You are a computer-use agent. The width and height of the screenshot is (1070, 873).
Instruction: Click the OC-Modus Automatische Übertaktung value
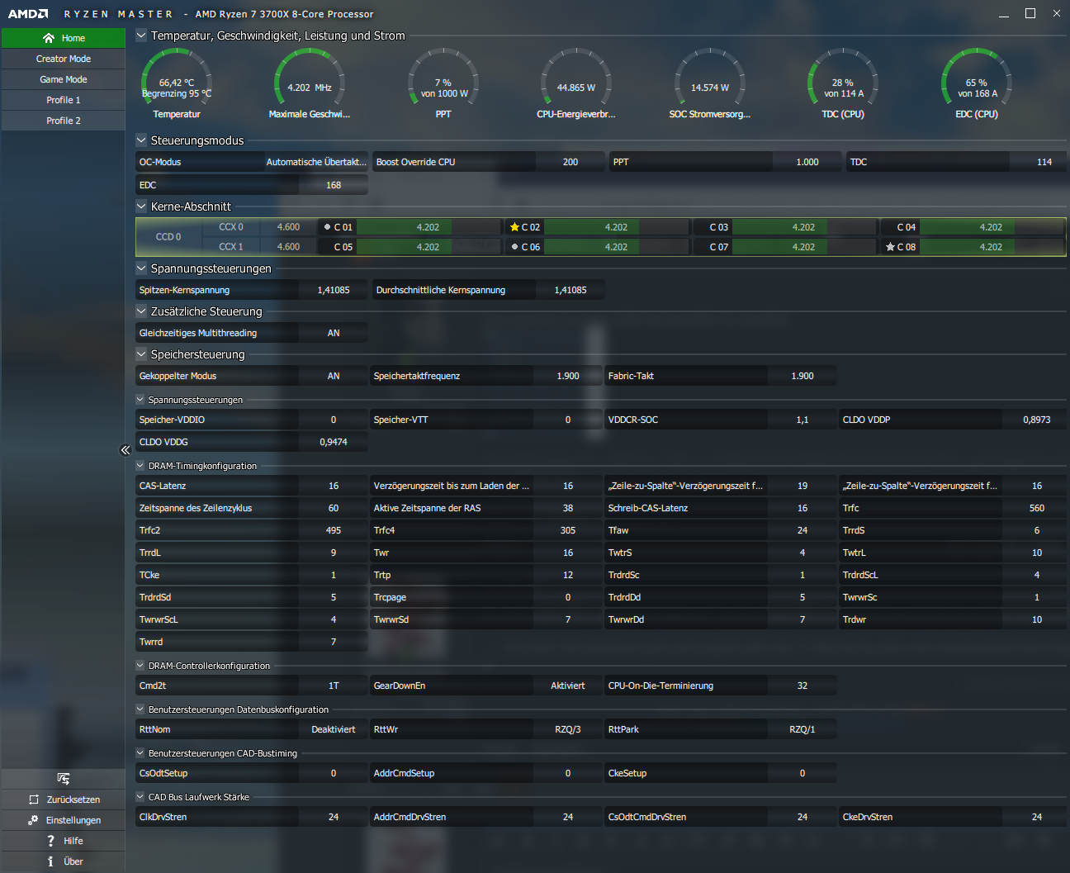coord(316,162)
